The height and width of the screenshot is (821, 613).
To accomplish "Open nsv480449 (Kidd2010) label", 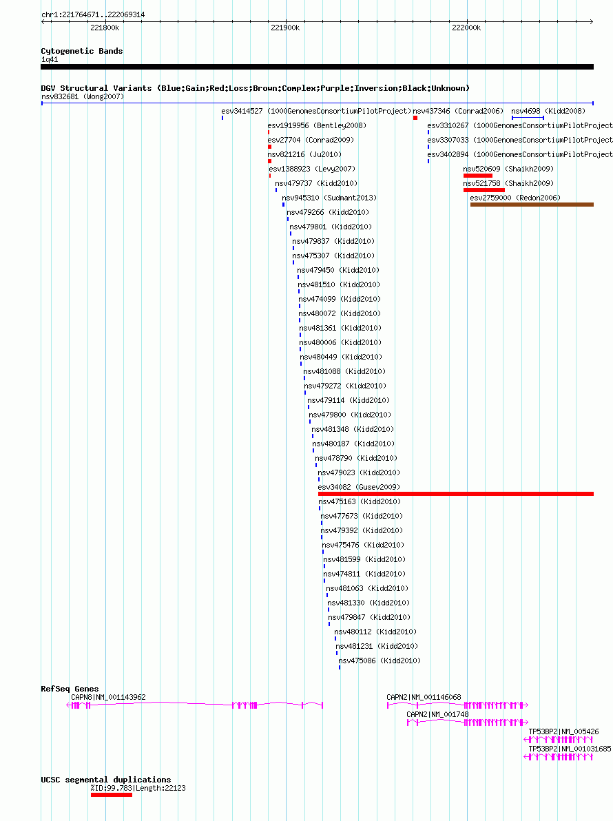I will tap(342, 357).
